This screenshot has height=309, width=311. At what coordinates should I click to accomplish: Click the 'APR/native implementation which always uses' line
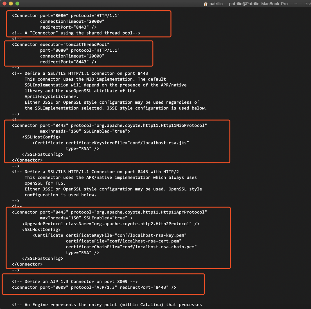coord(111,177)
